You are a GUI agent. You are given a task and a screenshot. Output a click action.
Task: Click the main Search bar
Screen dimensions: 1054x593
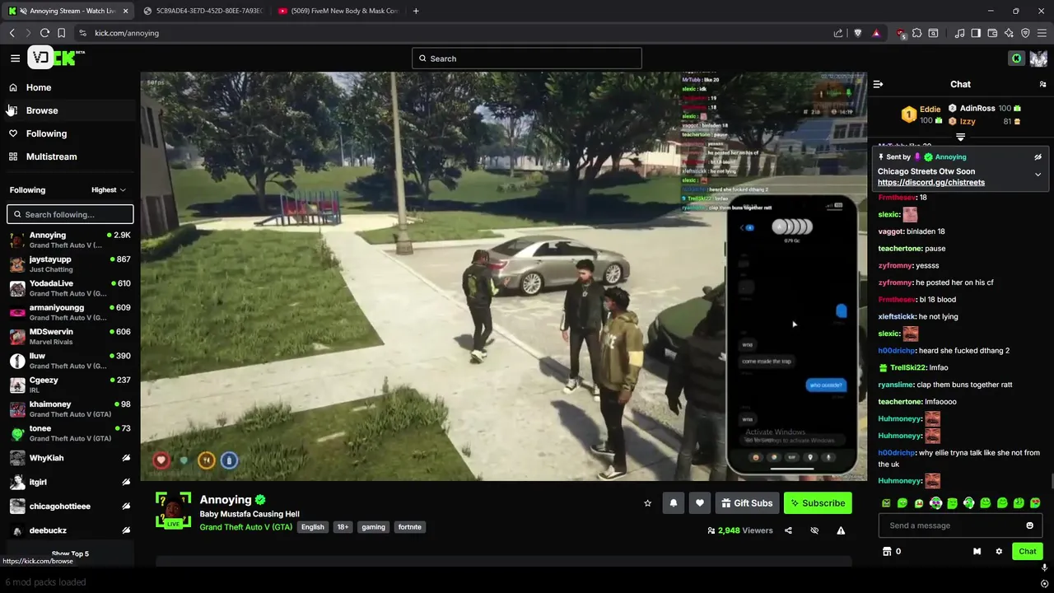click(x=527, y=58)
